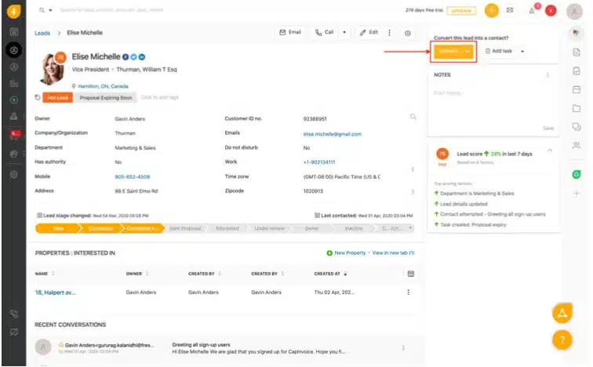Open the lead stage overflow dropdown
This screenshot has height=367, width=593.
coord(410,228)
